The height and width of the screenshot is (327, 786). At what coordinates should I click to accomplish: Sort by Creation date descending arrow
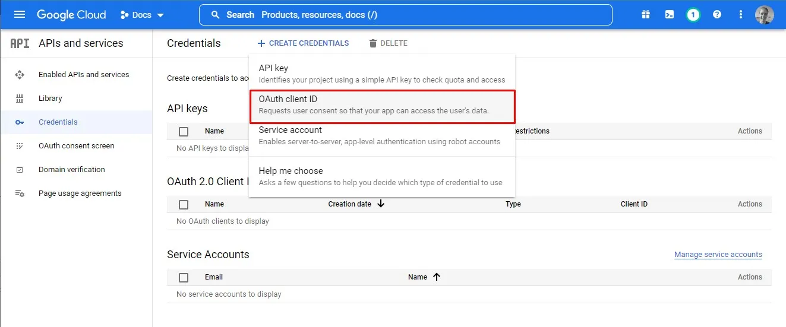[x=381, y=204]
